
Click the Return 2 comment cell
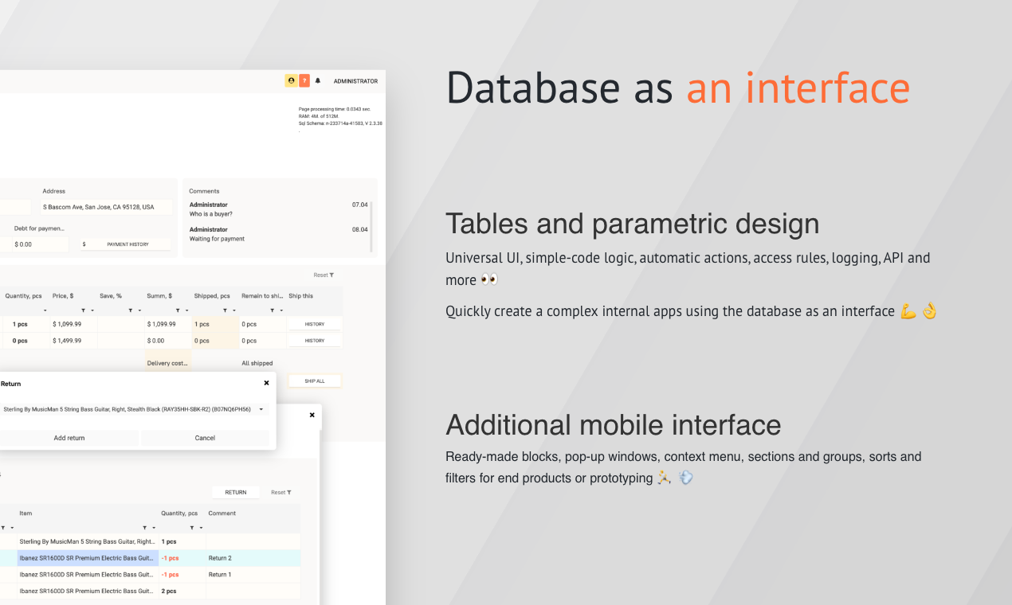(253, 558)
